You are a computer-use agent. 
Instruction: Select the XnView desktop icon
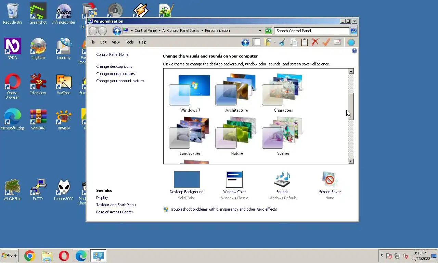coord(64,120)
